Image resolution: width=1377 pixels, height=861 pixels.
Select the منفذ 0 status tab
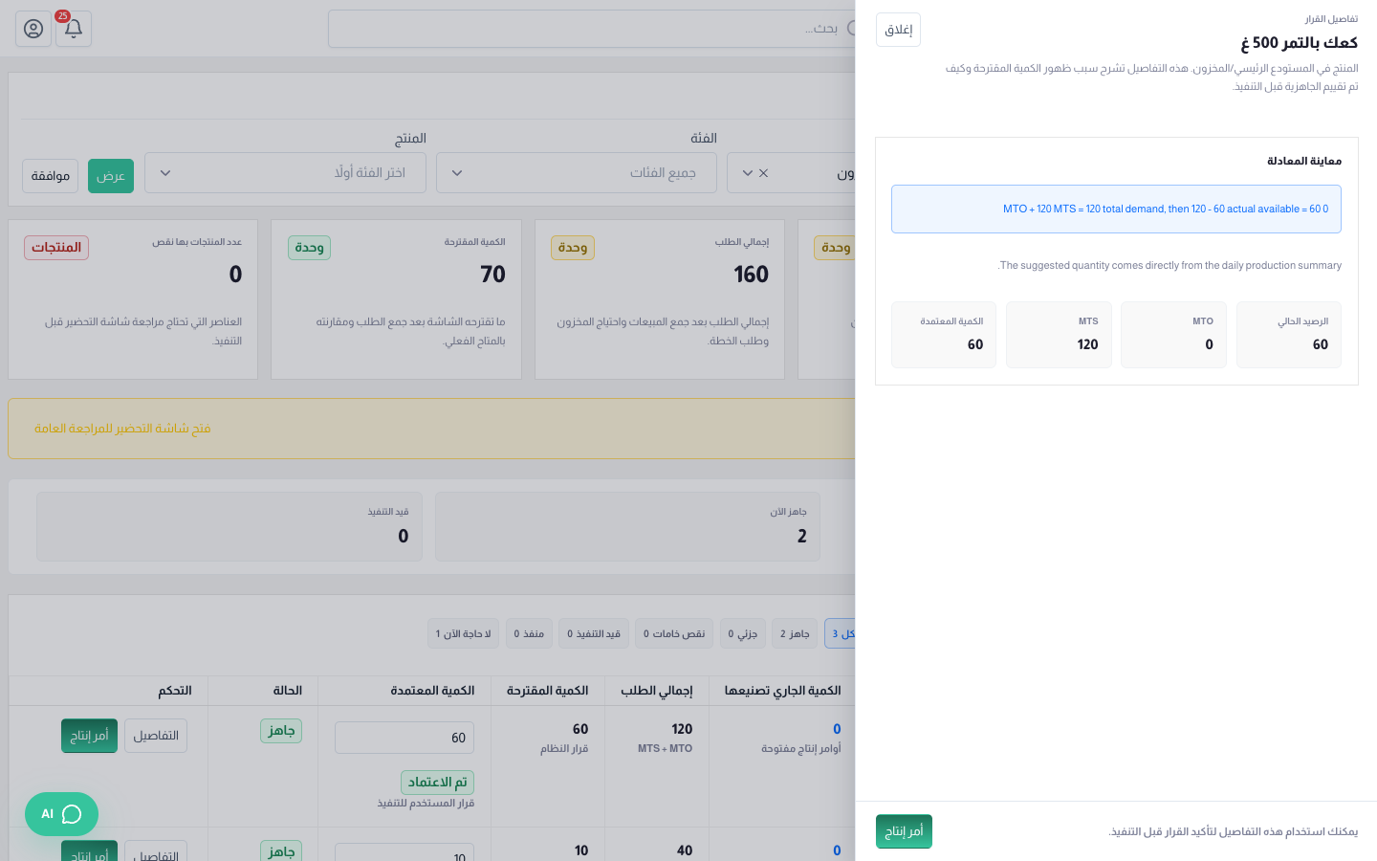[529, 633]
